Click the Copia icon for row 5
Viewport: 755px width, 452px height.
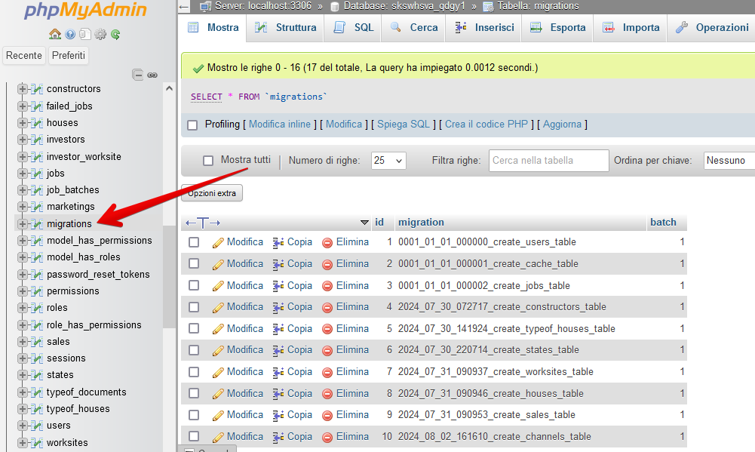pyautogui.click(x=278, y=329)
